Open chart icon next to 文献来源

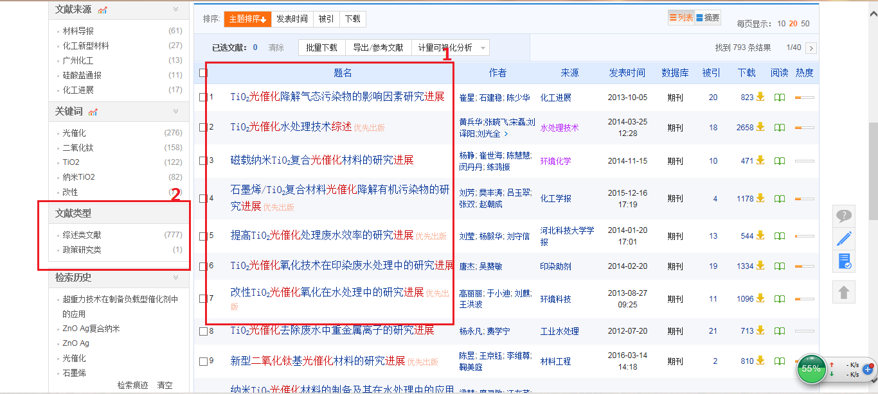[103, 10]
